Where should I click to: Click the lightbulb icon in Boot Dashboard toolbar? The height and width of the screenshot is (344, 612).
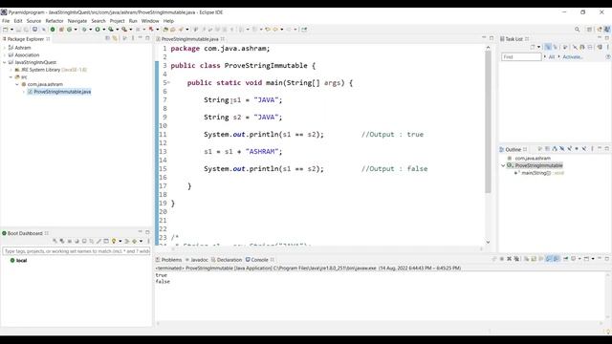114,241
